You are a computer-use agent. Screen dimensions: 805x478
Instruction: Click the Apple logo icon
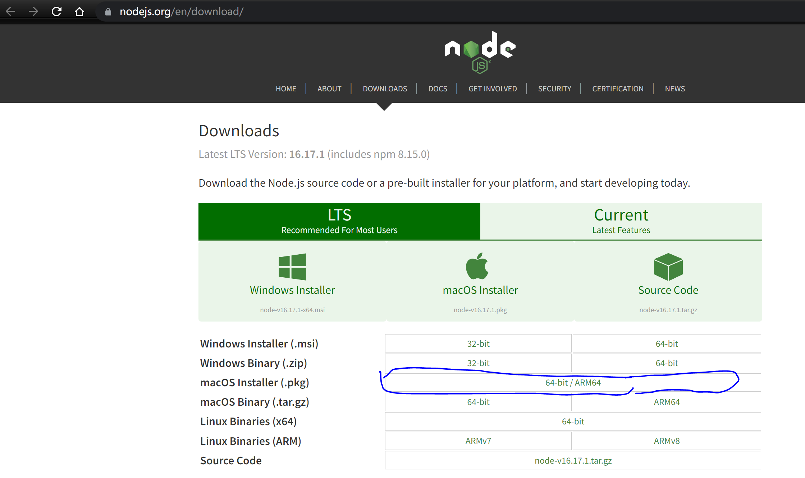point(477,266)
